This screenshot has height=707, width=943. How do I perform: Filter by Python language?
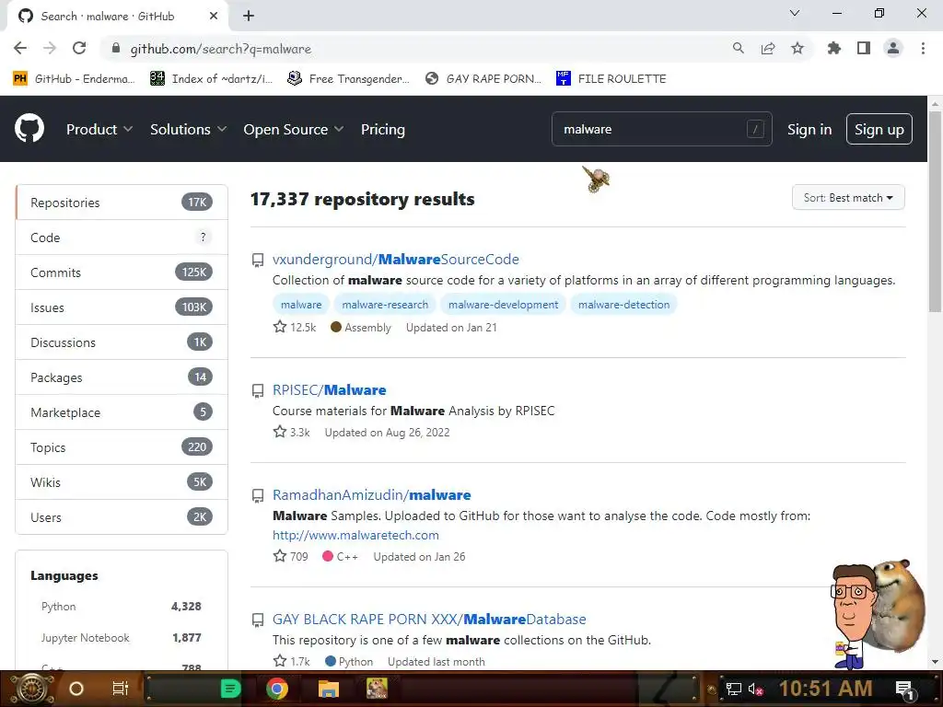pyautogui.click(x=121, y=606)
